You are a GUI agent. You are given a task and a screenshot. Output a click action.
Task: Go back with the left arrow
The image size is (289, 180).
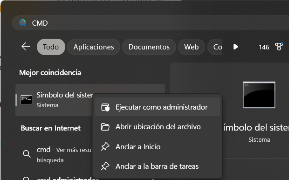click(26, 47)
